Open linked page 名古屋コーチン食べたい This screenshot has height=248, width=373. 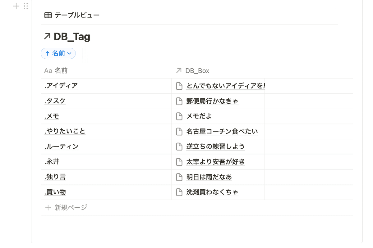(x=222, y=132)
